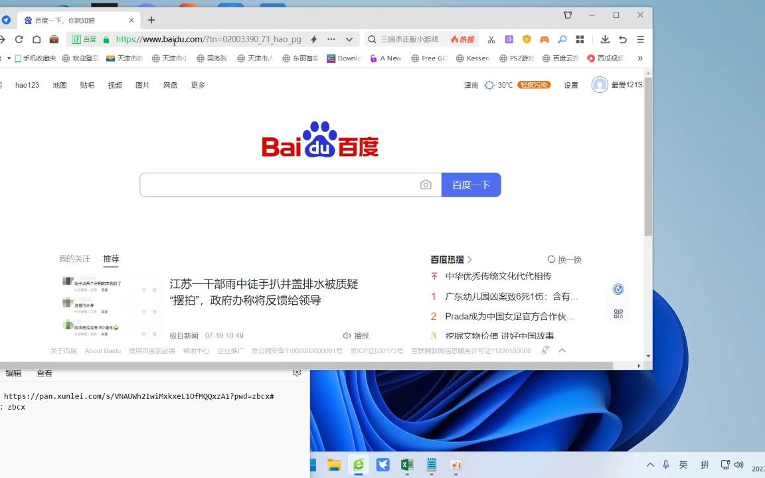Open the skin shirt icon in title bar
The height and width of the screenshot is (478, 765).
568,15
